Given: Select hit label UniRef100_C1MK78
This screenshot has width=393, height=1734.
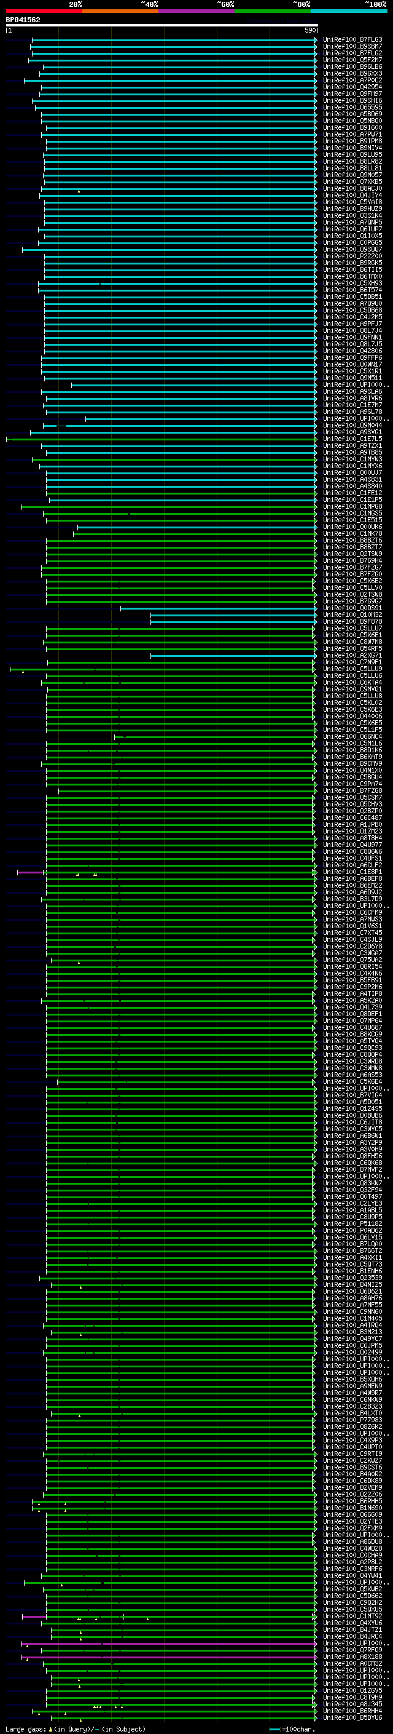Looking at the screenshot, I should (352, 534).
